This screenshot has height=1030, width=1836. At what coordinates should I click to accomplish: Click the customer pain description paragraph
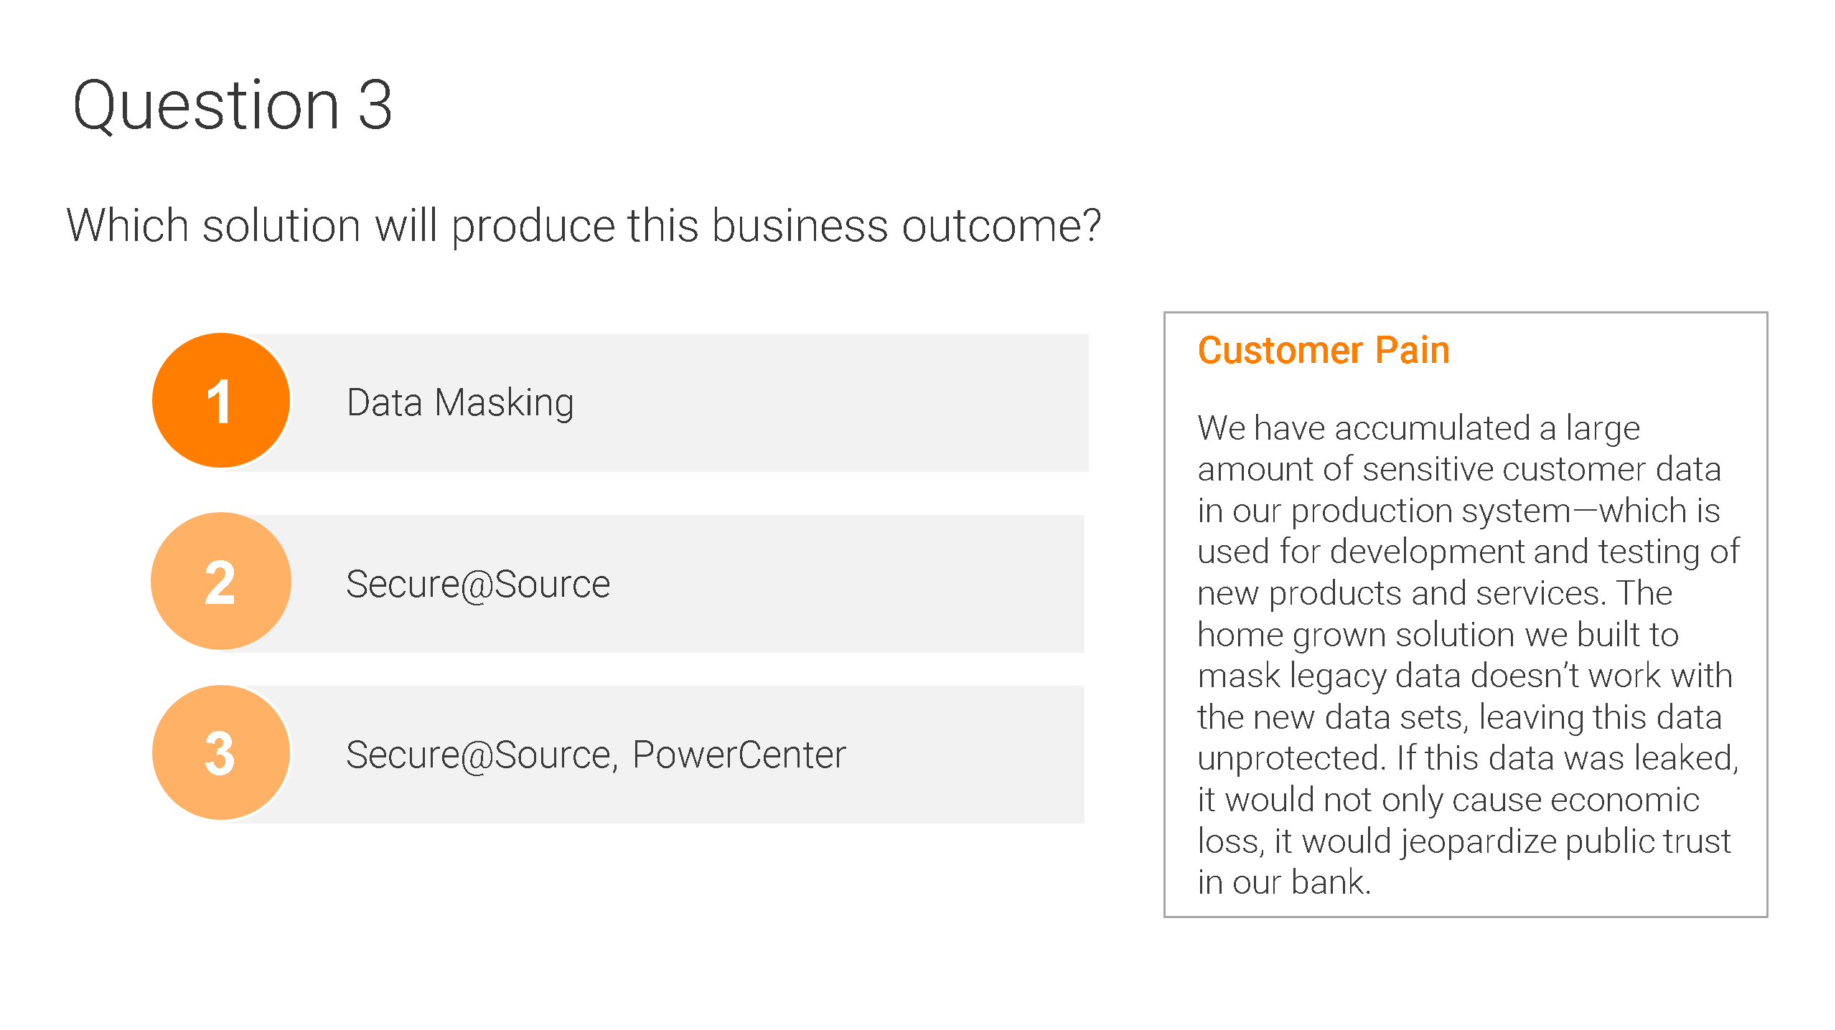(1469, 655)
